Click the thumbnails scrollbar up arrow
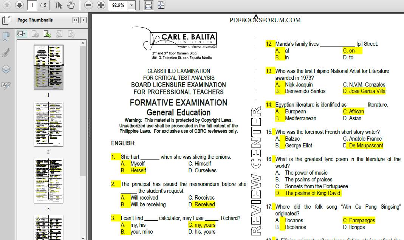The width and height of the screenshot is (404, 240). pyautogui.click(x=83, y=43)
